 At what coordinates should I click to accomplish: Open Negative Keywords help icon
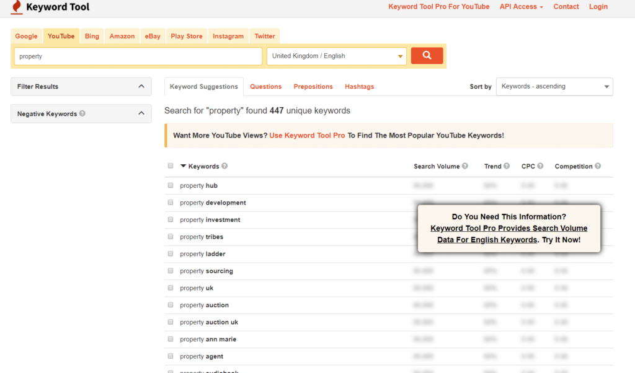82,113
